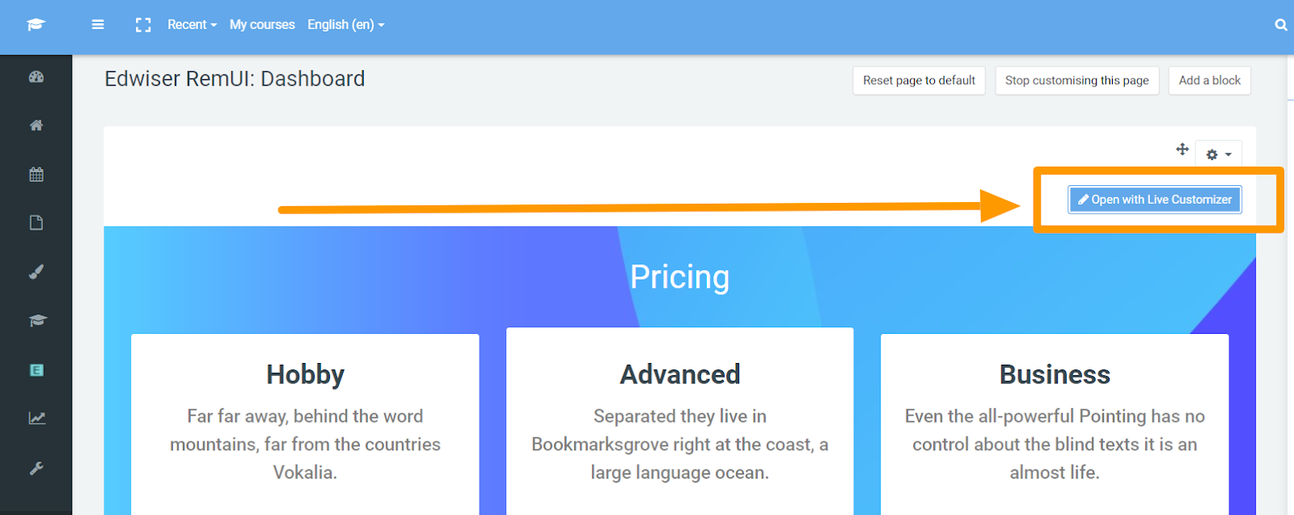Open the calendar sidebar icon

[36, 174]
